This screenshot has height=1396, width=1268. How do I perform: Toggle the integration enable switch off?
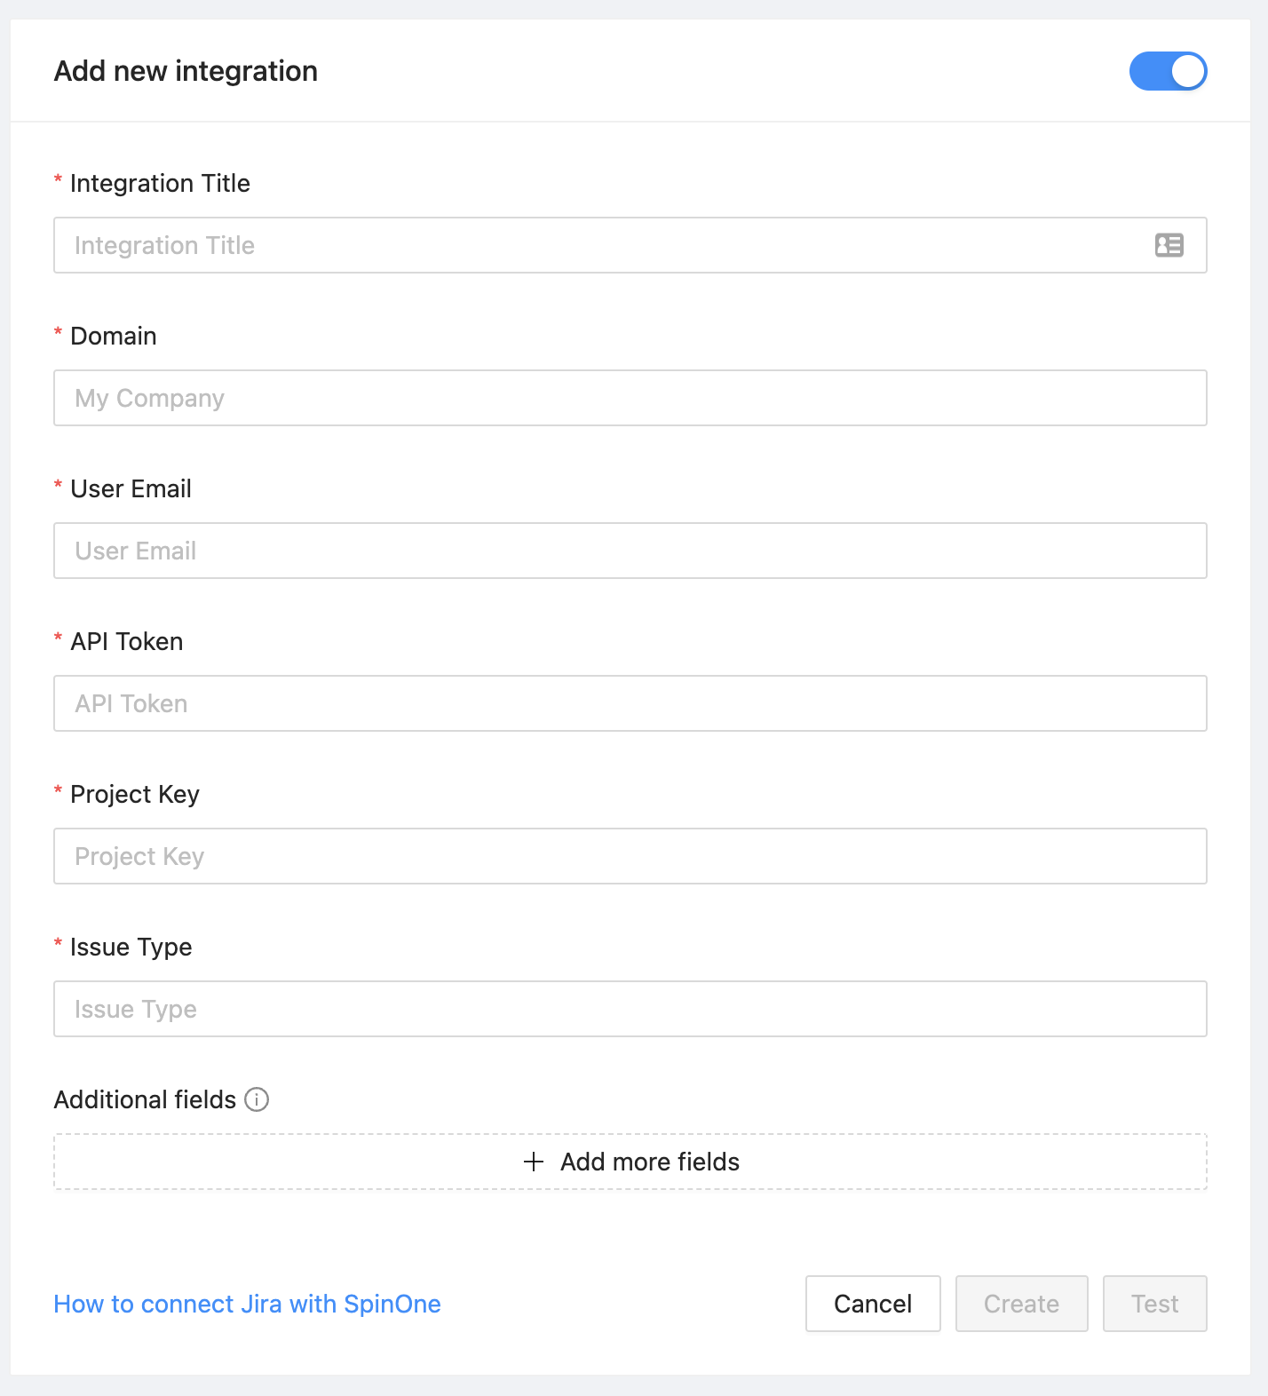click(x=1168, y=71)
